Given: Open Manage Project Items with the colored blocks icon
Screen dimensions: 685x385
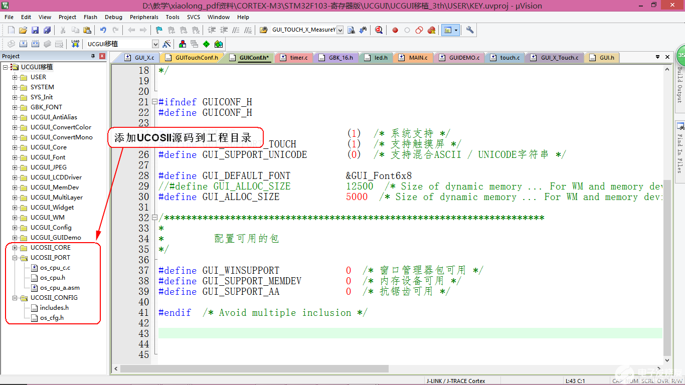Looking at the screenshot, I should (x=183, y=44).
